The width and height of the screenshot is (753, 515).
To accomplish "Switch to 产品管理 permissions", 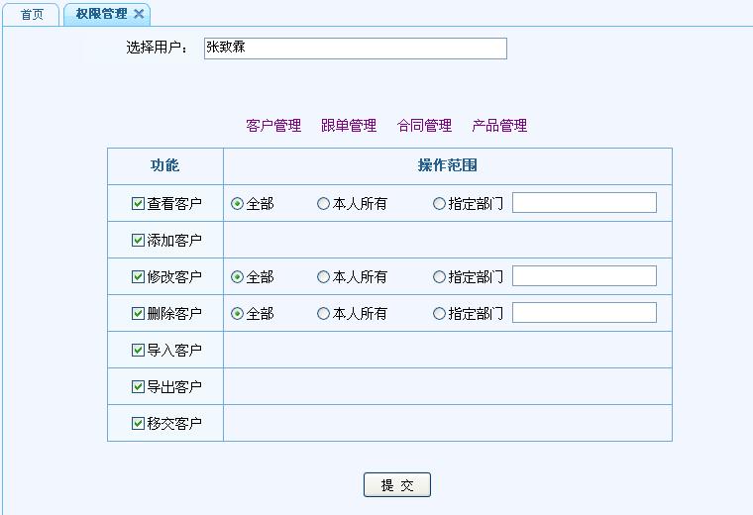I will [x=499, y=126].
